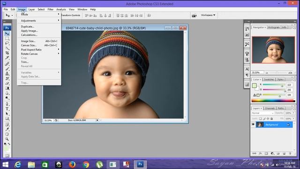This screenshot has height=169, width=300.
Task: Select the Eyedropper tool
Action: tap(7, 130)
